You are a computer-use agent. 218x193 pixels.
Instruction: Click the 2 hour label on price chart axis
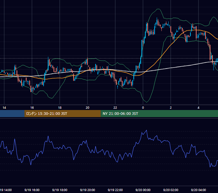click(171, 108)
